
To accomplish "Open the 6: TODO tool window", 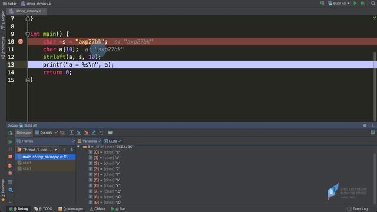I will [x=43, y=209].
